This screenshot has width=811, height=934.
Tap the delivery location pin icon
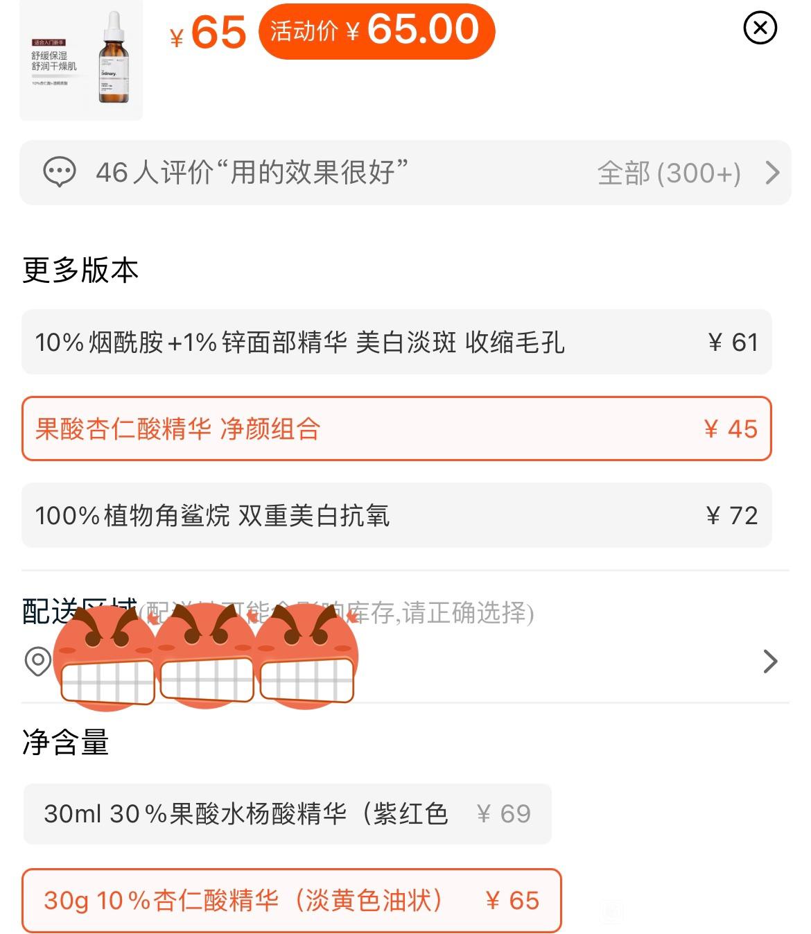(38, 661)
